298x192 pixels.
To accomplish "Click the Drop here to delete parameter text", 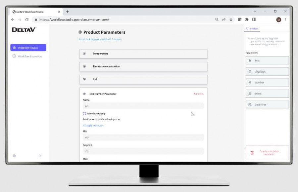I will 269,153.
